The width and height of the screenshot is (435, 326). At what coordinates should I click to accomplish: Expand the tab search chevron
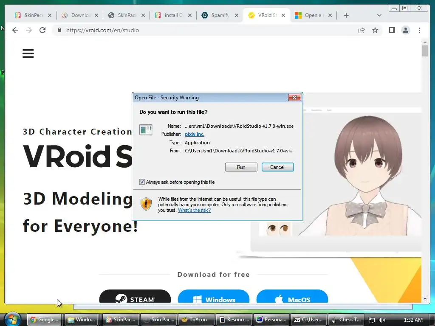[x=379, y=15]
